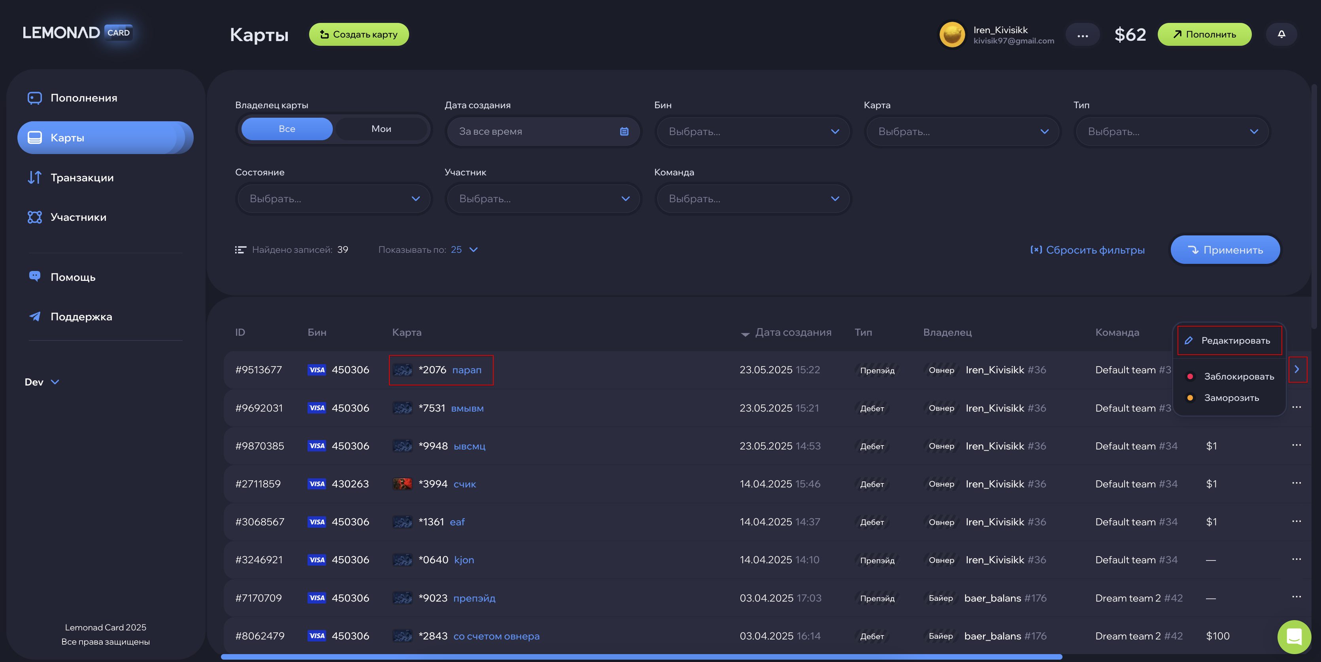Click the Сбросить фильтры link
Viewport: 1321px width, 662px height.
[x=1088, y=250]
